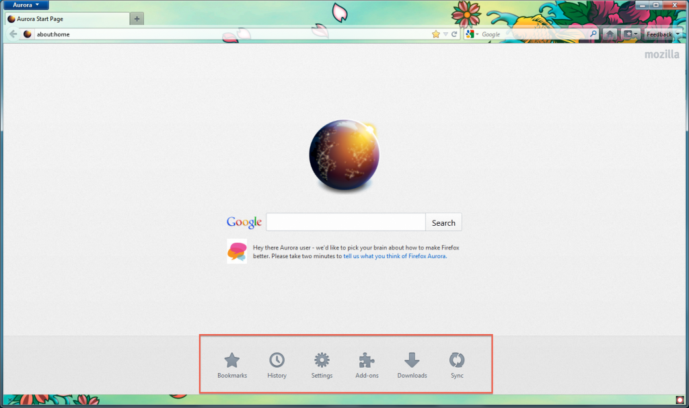Open a new tab with plus button
689x408 pixels.
coord(137,19)
